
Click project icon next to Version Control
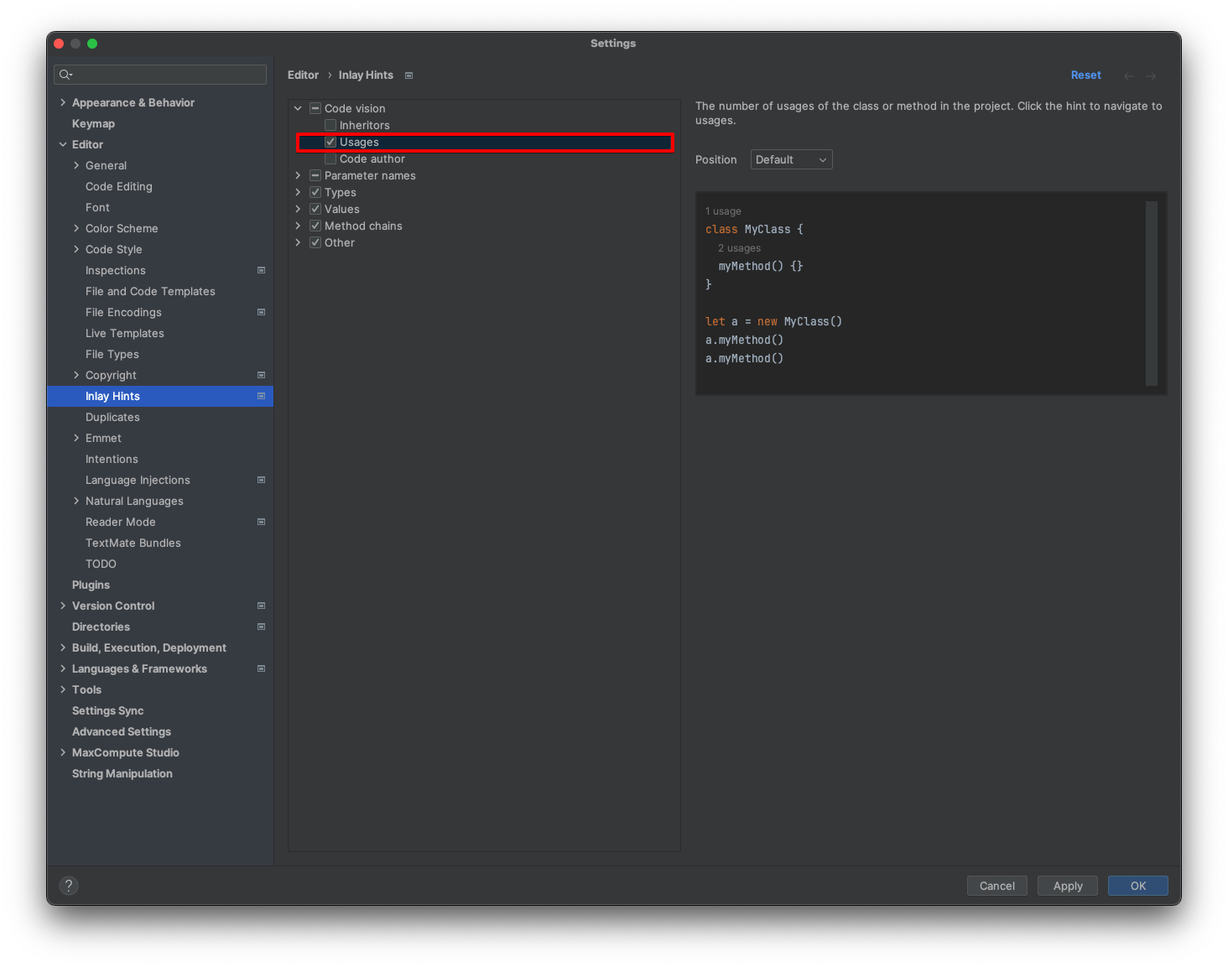261,606
